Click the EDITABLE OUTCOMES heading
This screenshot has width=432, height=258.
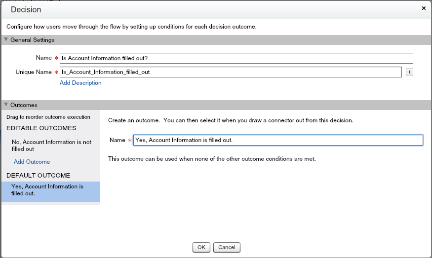pyautogui.click(x=41, y=128)
